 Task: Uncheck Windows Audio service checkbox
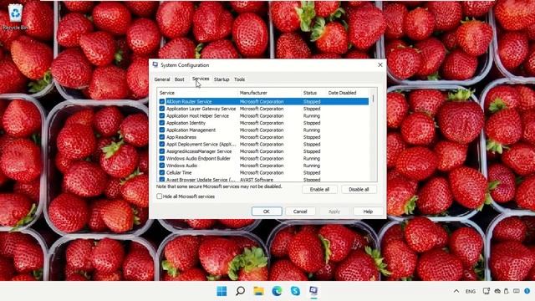coord(161,166)
